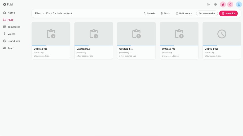
Task: Open Templates in the sidebar
Action: (14, 27)
